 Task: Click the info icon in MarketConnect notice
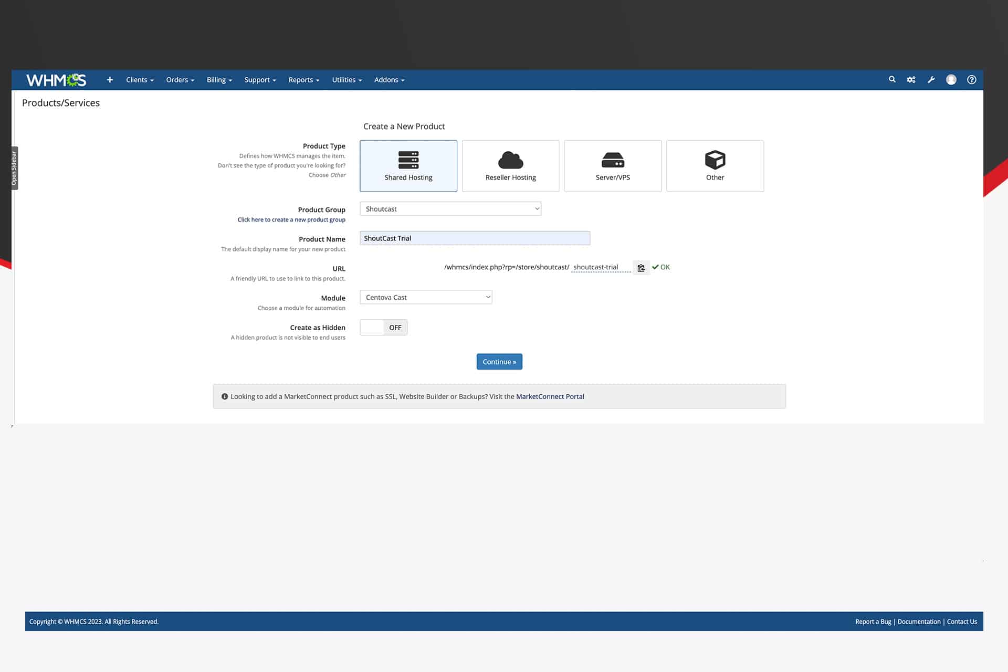click(x=225, y=396)
